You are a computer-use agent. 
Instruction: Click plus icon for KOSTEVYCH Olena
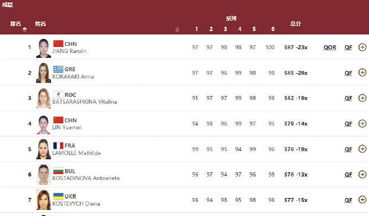click(x=362, y=200)
